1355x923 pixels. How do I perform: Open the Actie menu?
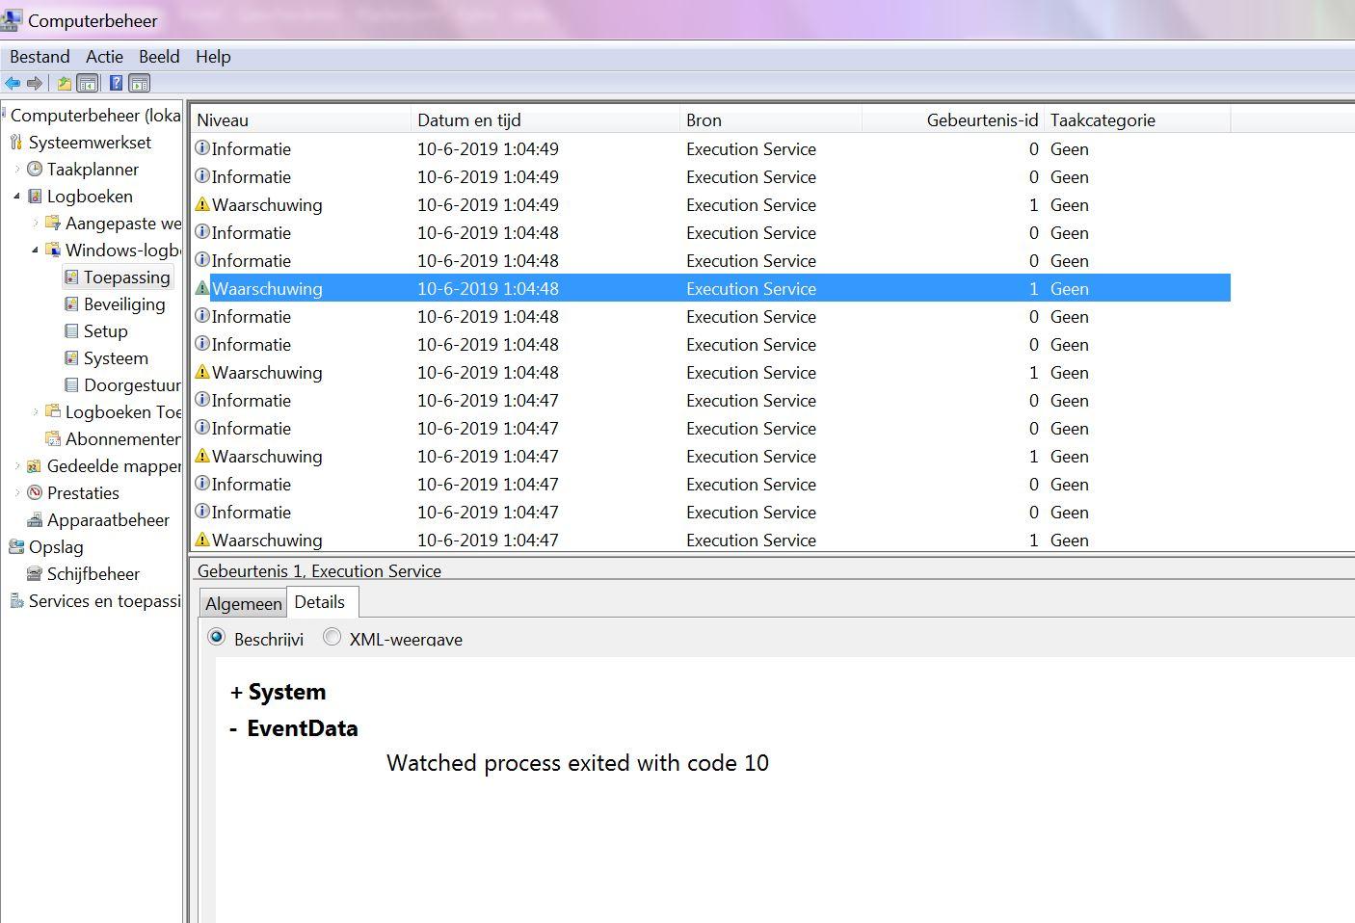click(x=104, y=57)
